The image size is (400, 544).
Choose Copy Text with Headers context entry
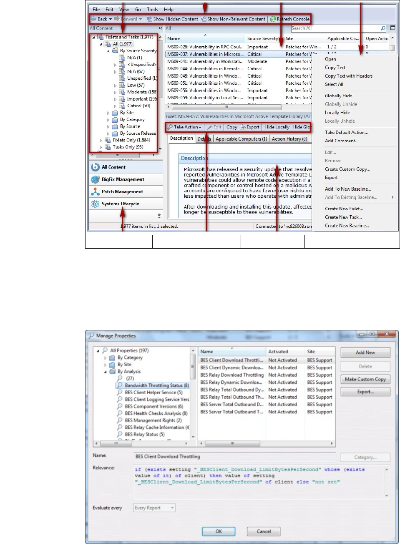349,76
